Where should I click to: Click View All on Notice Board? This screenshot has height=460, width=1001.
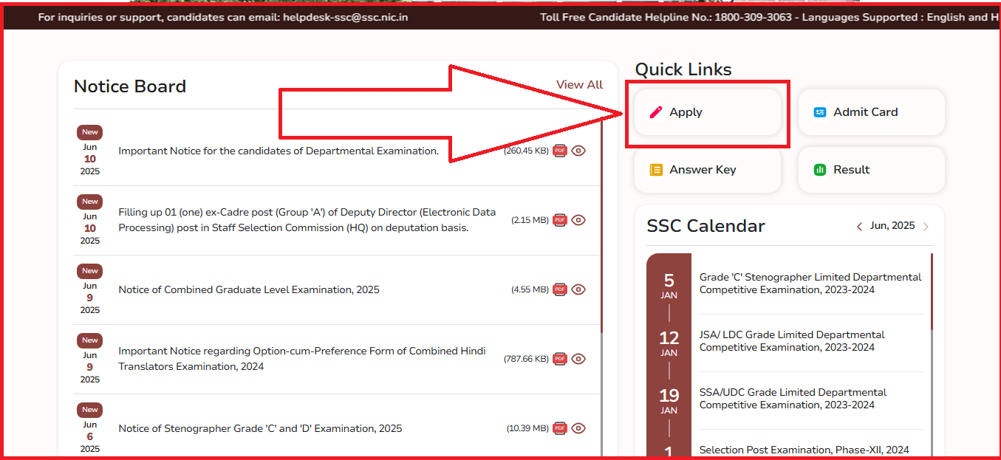(579, 85)
